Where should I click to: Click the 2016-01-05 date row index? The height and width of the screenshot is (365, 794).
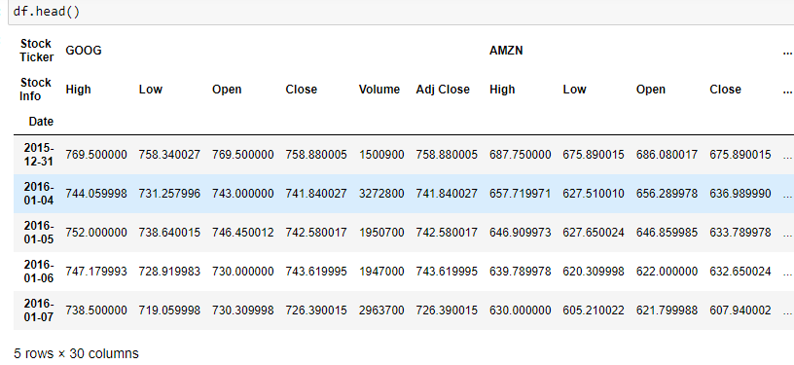click(39, 233)
